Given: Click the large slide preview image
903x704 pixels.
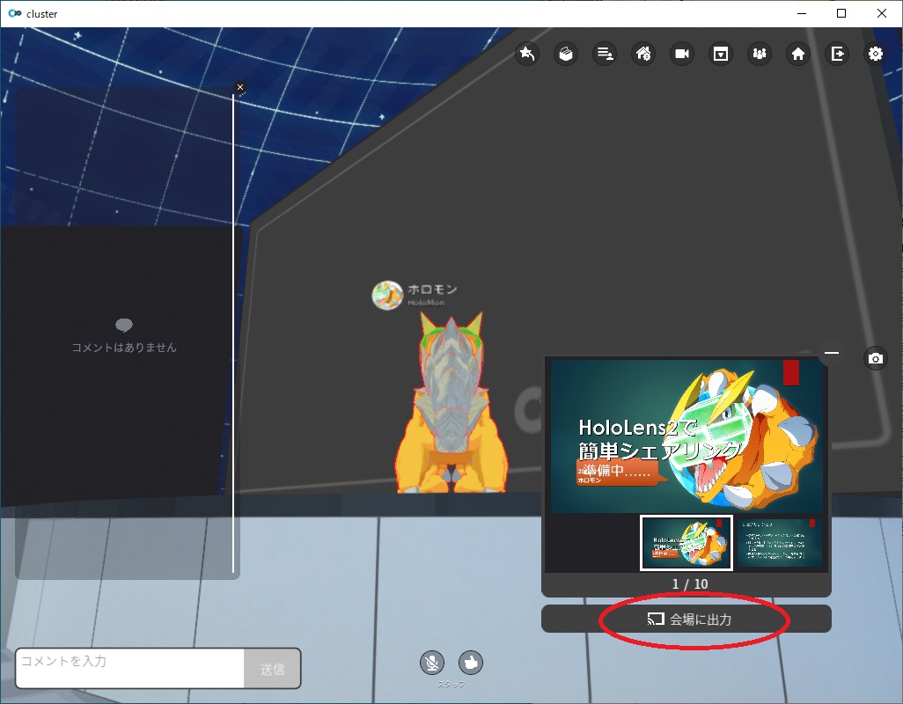Looking at the screenshot, I should click(x=686, y=436).
